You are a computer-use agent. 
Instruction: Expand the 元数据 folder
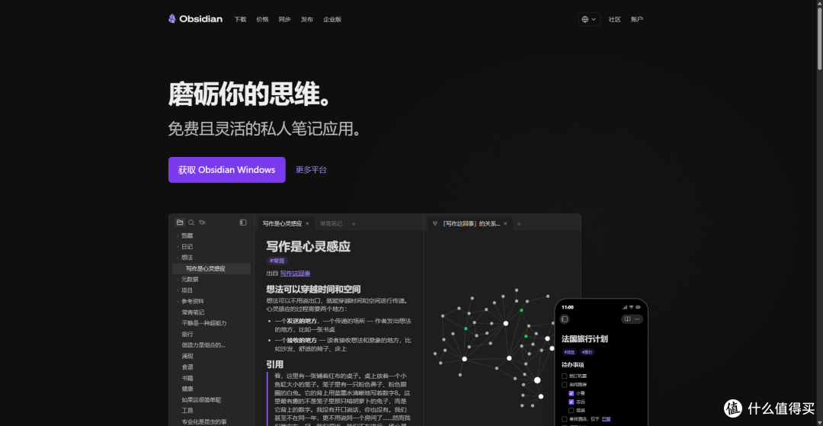(x=178, y=280)
